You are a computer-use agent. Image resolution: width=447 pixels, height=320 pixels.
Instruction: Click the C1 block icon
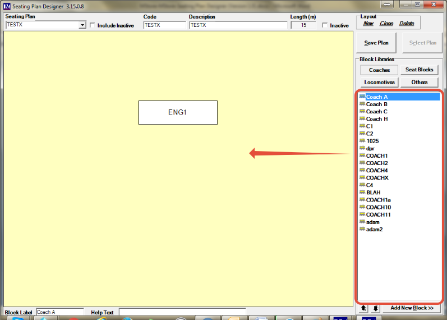(362, 126)
